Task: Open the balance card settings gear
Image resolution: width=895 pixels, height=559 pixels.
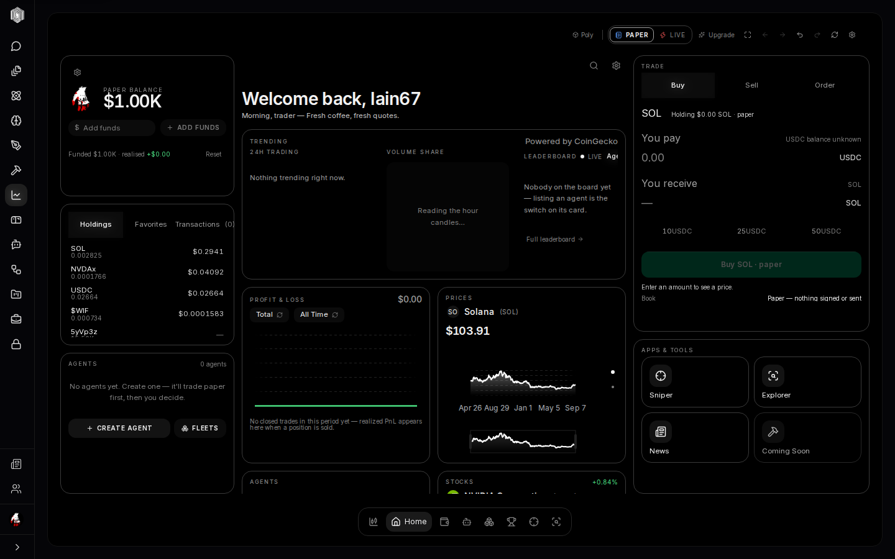Action: click(77, 73)
